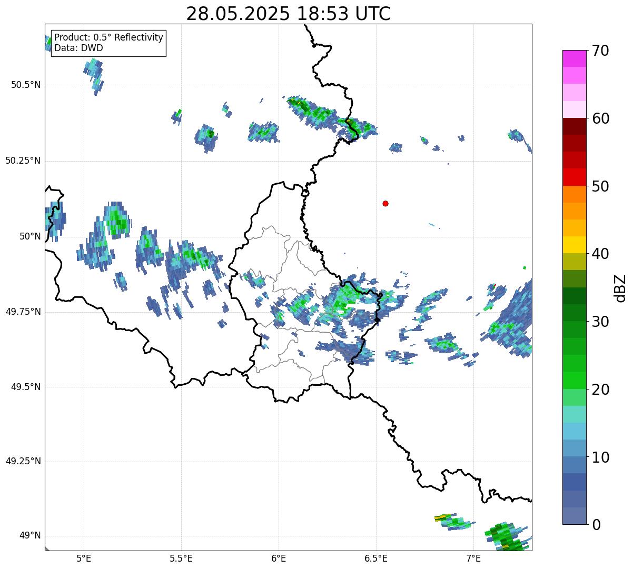The height and width of the screenshot is (569, 633).
Task: Click the 49.75°N latitude label
Action: (x=23, y=312)
